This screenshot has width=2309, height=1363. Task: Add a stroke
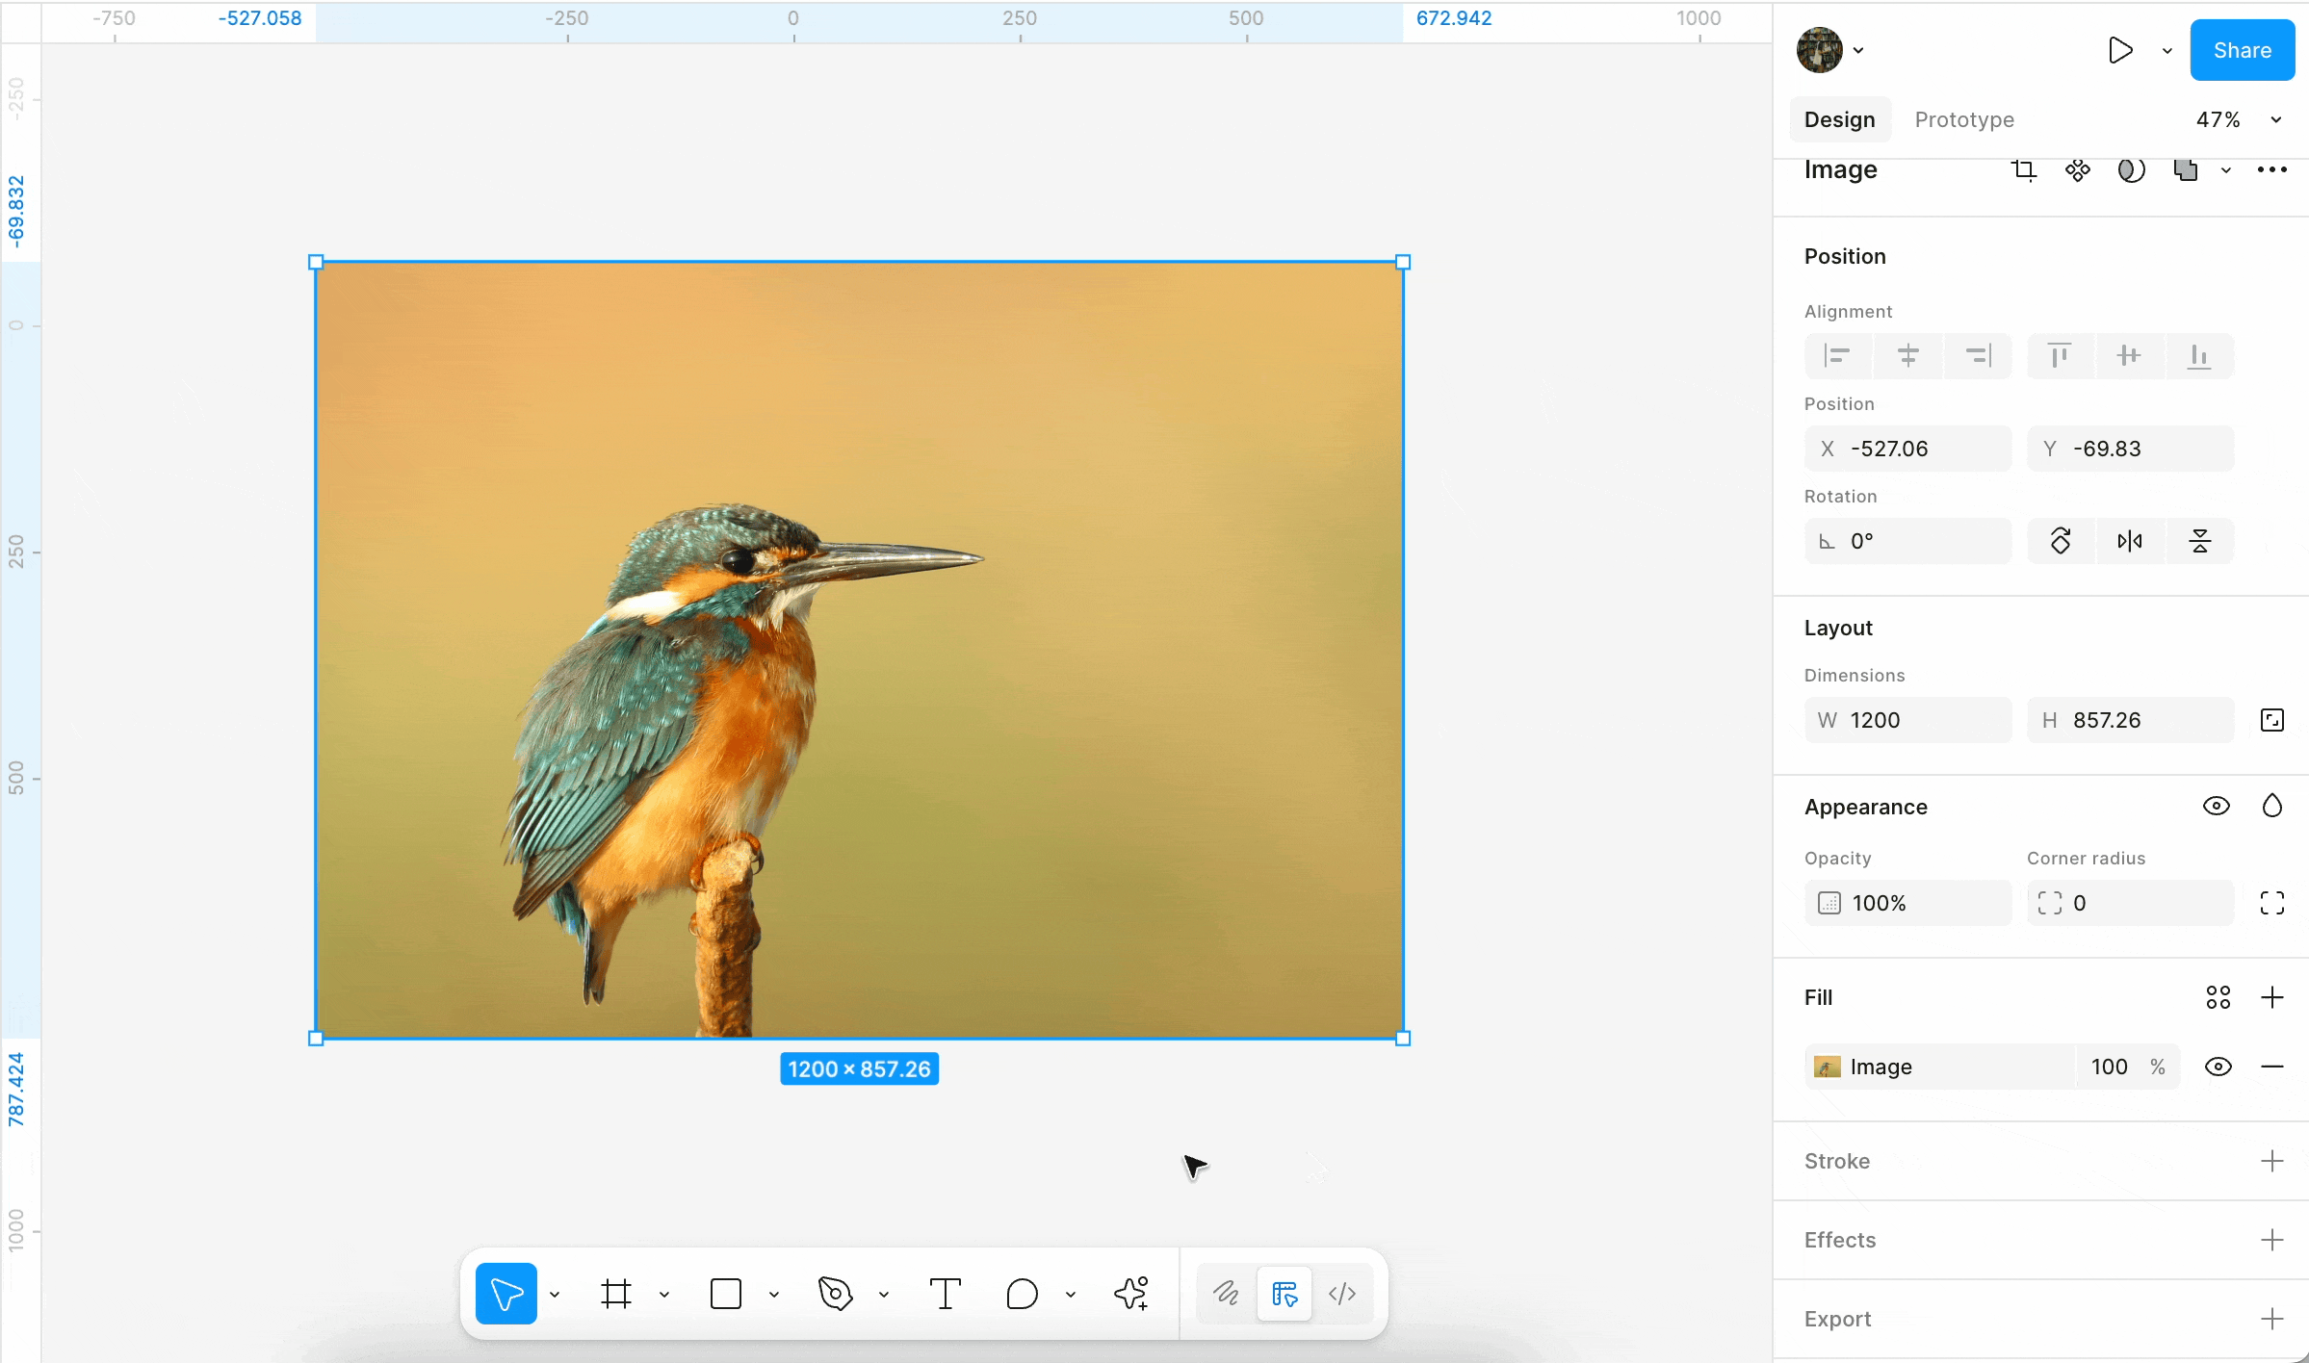[x=2272, y=1161]
